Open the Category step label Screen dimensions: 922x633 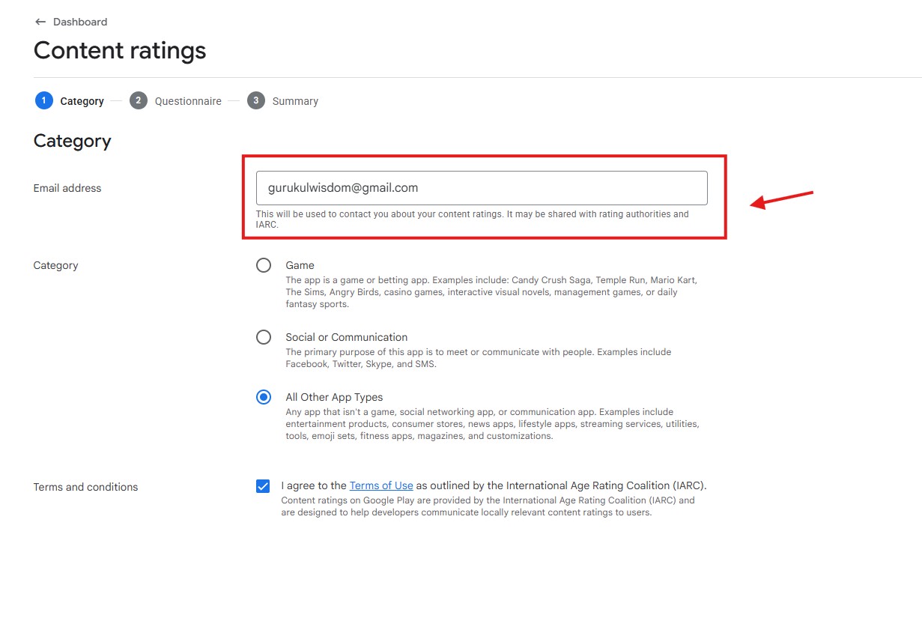click(82, 101)
